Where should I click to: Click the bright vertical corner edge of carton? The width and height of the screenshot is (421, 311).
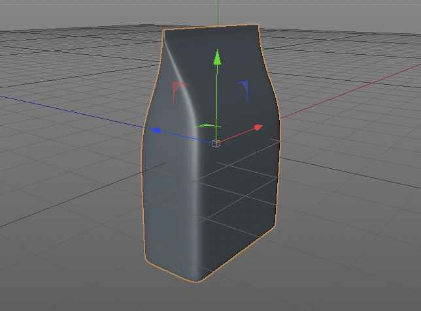(197, 188)
